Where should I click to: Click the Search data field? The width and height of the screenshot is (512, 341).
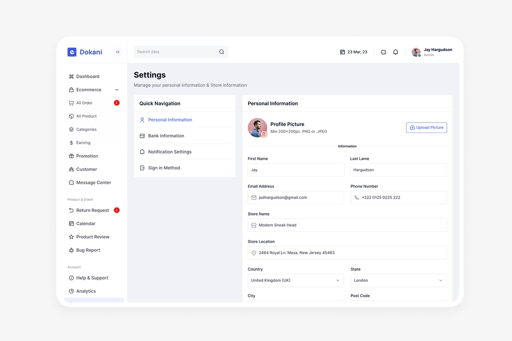(181, 52)
